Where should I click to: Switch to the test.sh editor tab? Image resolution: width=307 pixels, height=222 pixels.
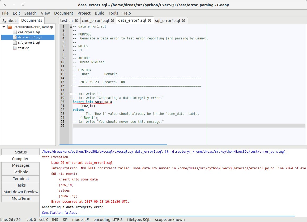click(x=66, y=20)
